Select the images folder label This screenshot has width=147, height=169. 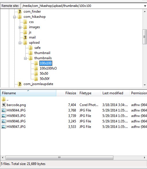tap(34, 27)
